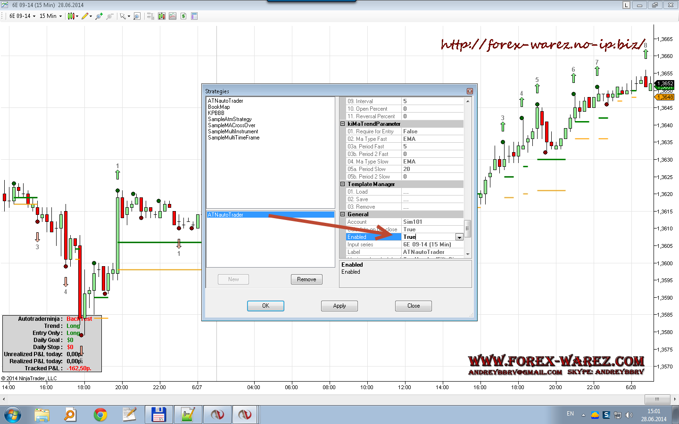
Task: Open the 15 Min interval dropdown
Action: point(50,16)
